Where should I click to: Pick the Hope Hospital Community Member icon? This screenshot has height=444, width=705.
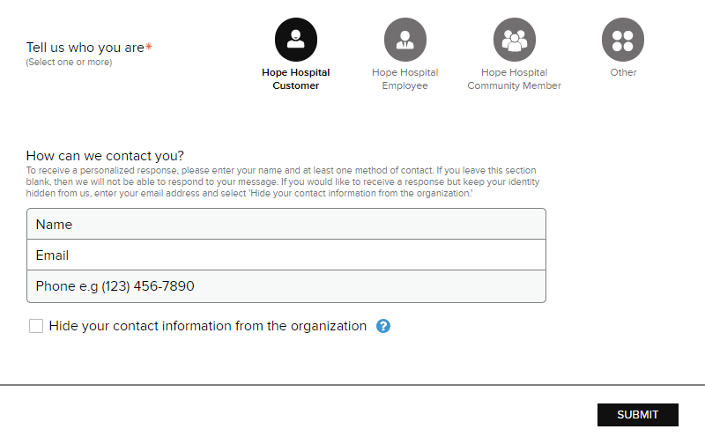pyautogui.click(x=515, y=40)
